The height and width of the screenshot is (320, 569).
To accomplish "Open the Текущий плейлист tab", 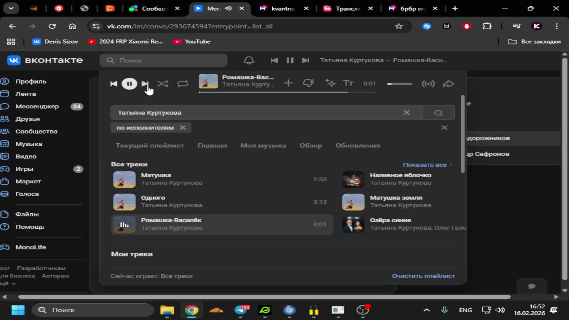I will (150, 145).
